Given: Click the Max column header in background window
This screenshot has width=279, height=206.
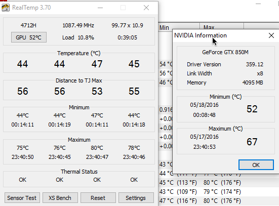Looking at the screenshot, I should (x=222, y=26).
